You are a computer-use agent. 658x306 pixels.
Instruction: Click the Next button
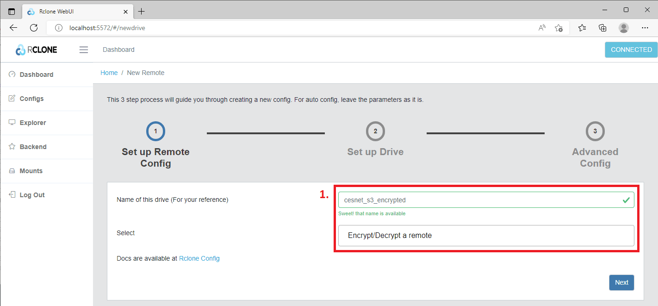621,282
